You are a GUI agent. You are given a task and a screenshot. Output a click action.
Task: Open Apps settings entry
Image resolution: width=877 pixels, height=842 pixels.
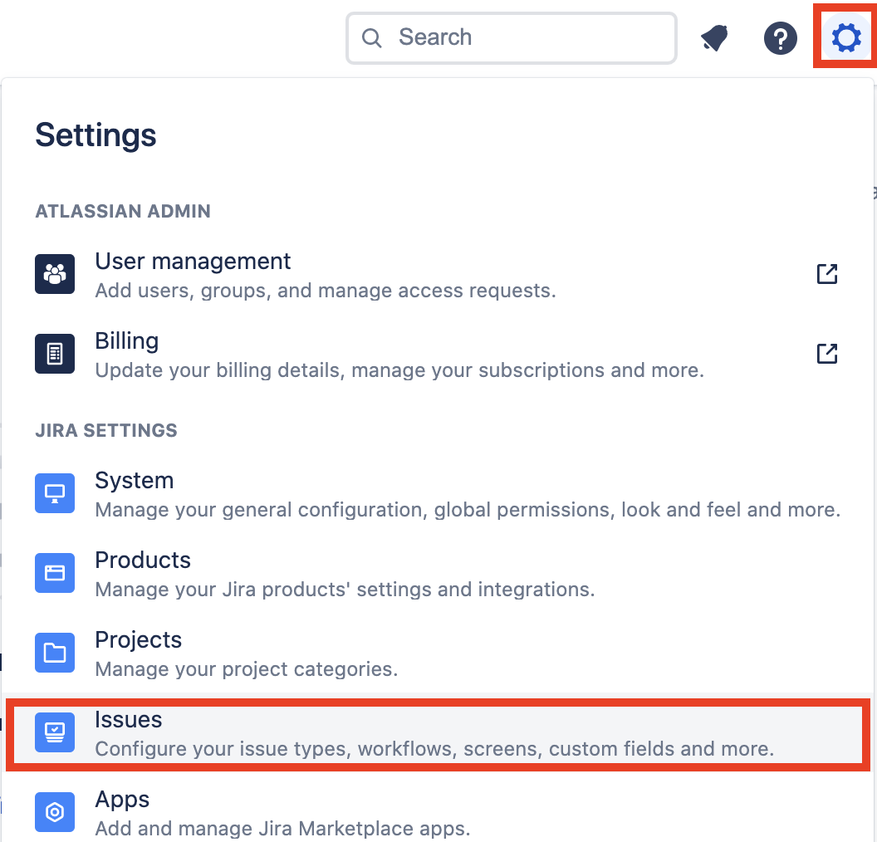438,813
